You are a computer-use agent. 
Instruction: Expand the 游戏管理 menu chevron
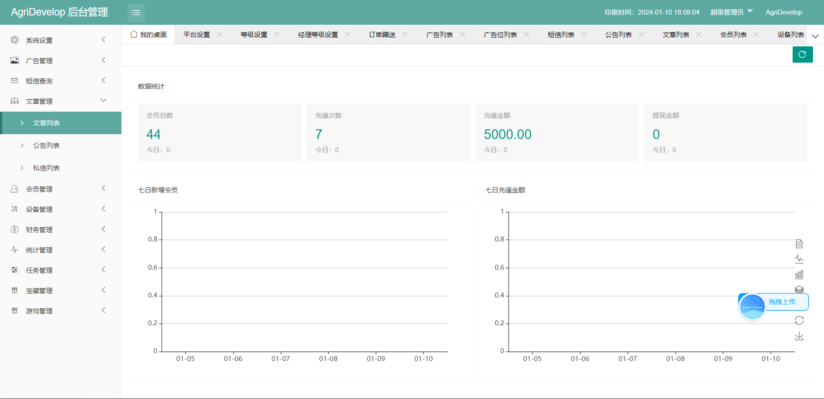coord(103,310)
